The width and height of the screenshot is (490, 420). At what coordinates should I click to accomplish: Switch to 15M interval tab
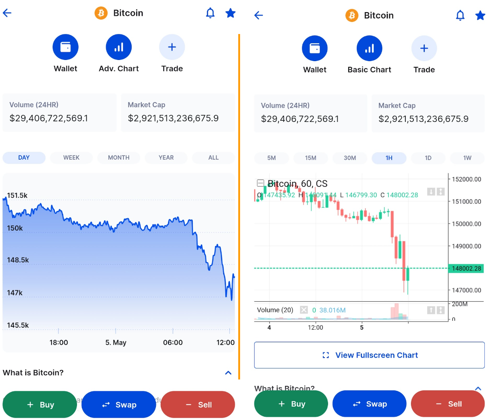click(311, 158)
